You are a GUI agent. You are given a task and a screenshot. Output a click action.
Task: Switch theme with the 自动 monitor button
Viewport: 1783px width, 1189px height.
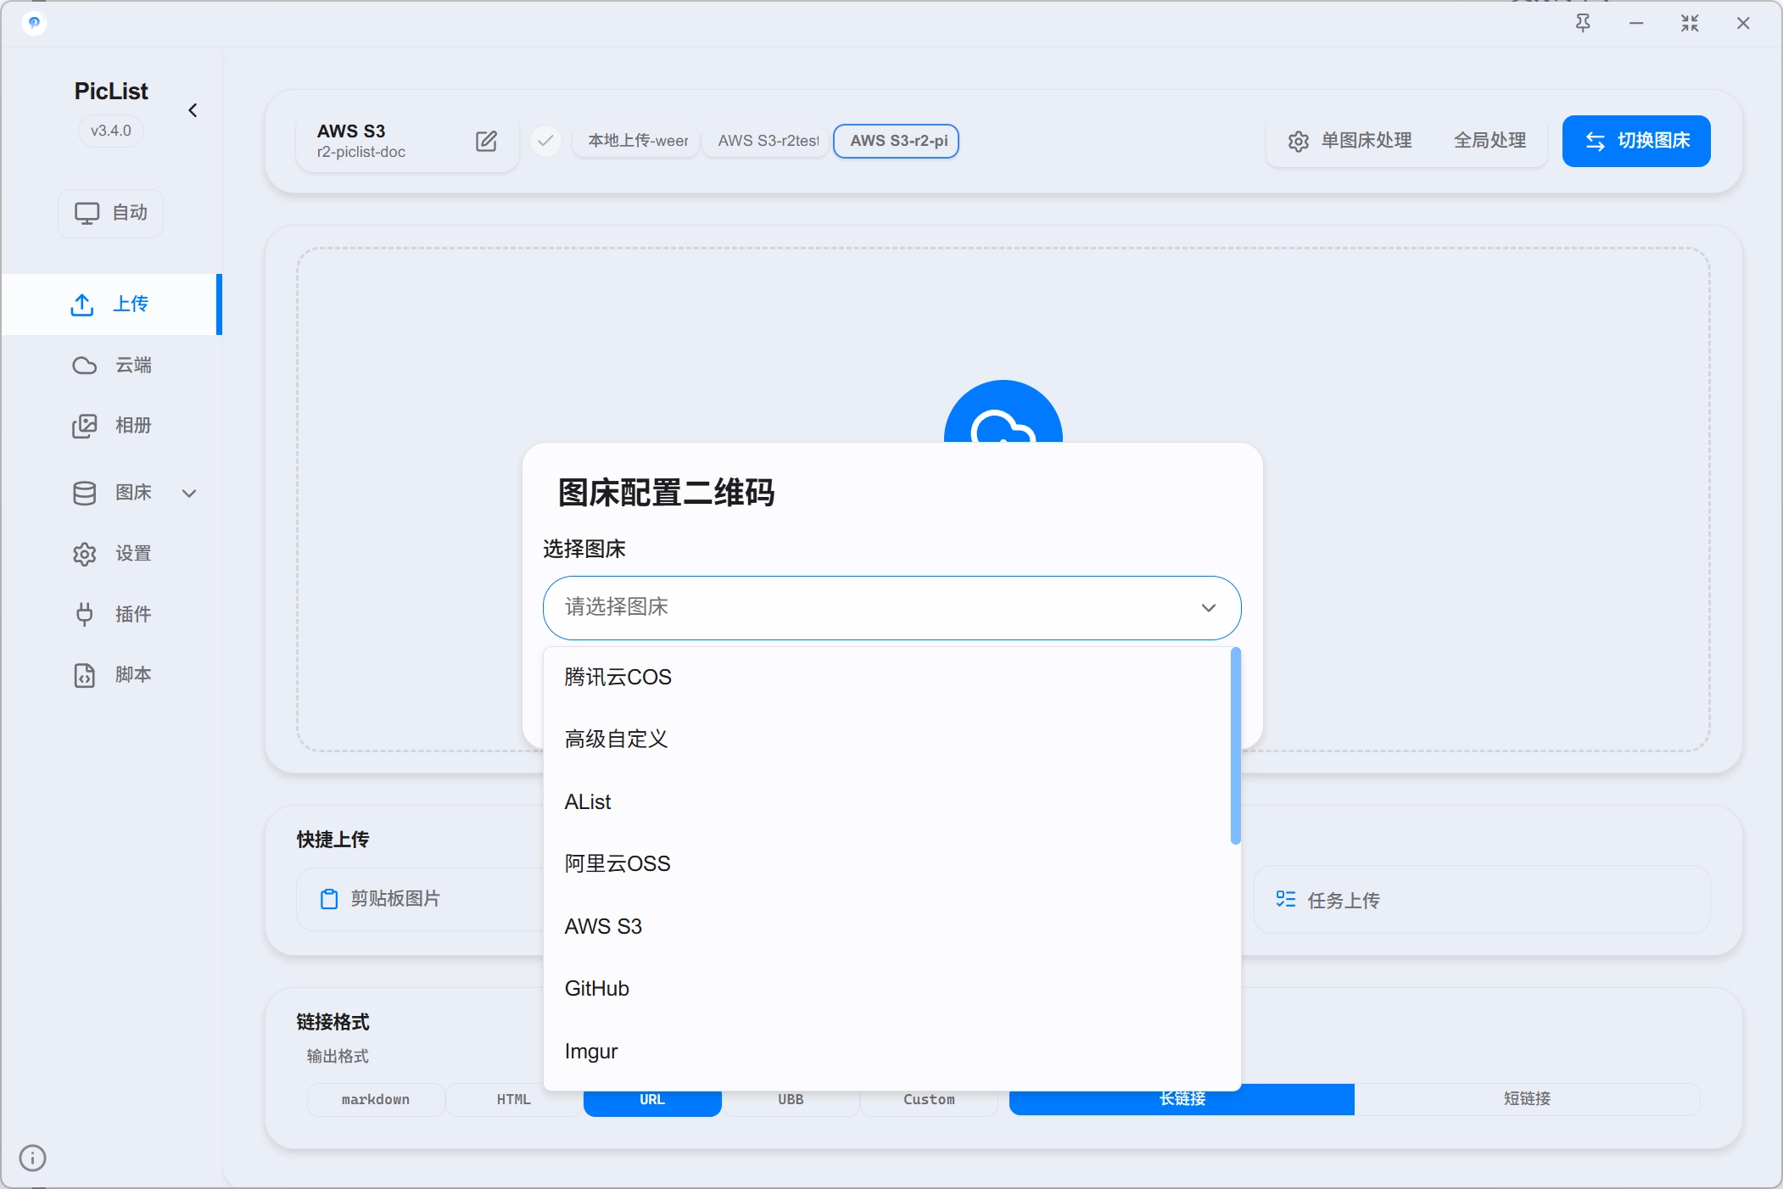click(111, 213)
